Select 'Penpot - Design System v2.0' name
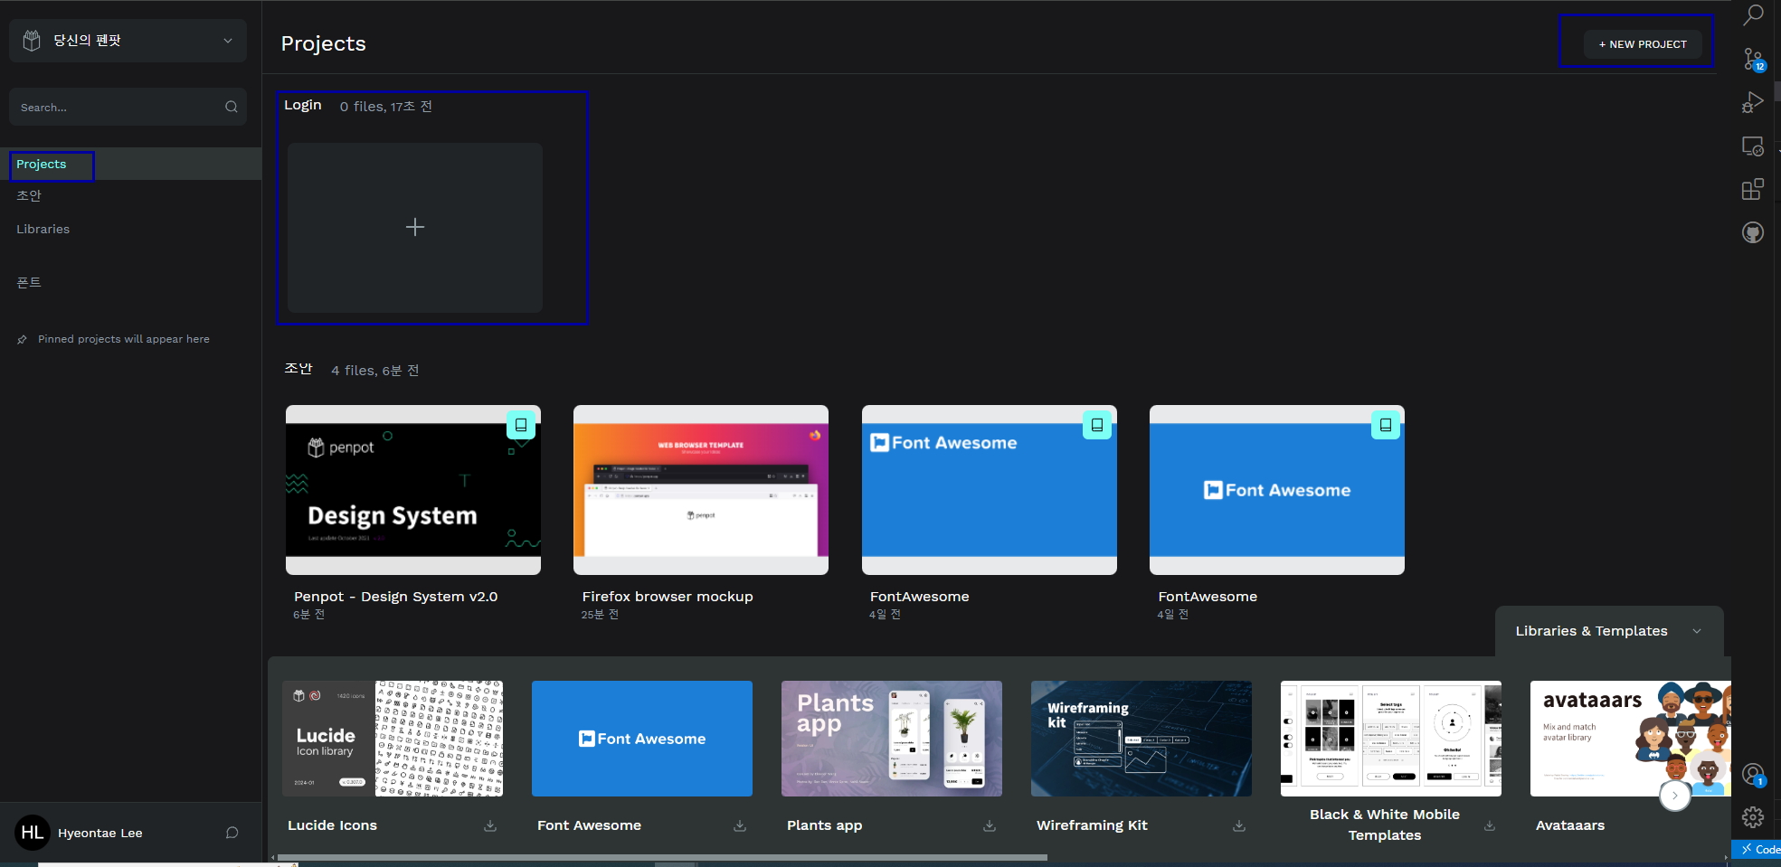1781x867 pixels. pyautogui.click(x=395, y=597)
